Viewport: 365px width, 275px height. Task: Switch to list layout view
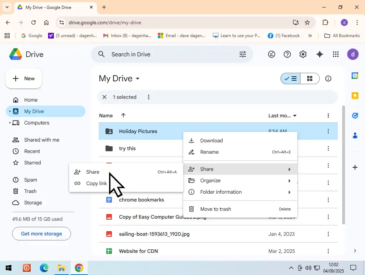(x=291, y=78)
